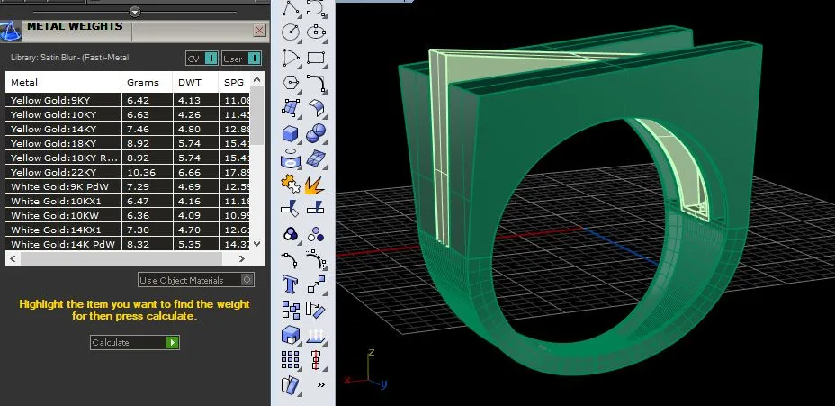Open Surface from corner points tool
835x406 pixels.
(x=291, y=108)
